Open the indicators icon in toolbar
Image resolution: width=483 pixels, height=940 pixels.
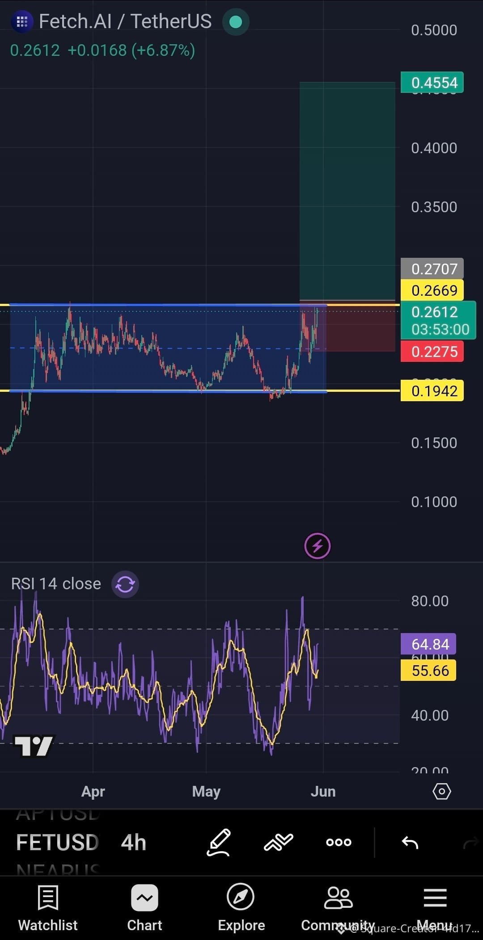coord(278,843)
